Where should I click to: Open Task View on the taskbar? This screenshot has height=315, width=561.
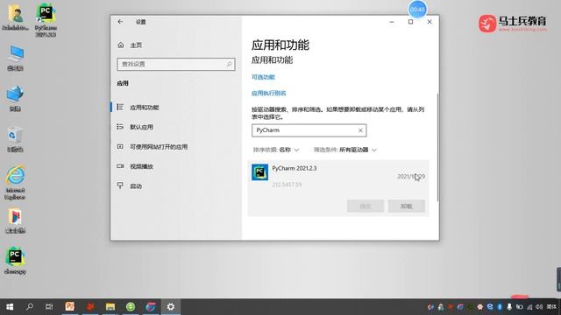pyautogui.click(x=49, y=307)
